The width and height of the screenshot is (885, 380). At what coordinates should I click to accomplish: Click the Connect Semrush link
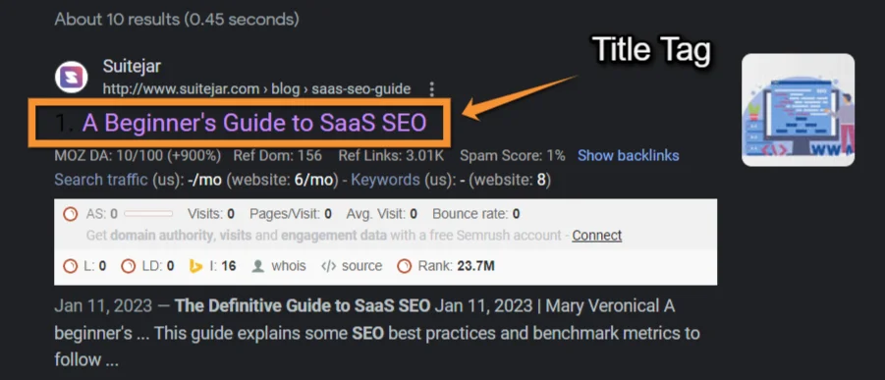click(x=596, y=235)
